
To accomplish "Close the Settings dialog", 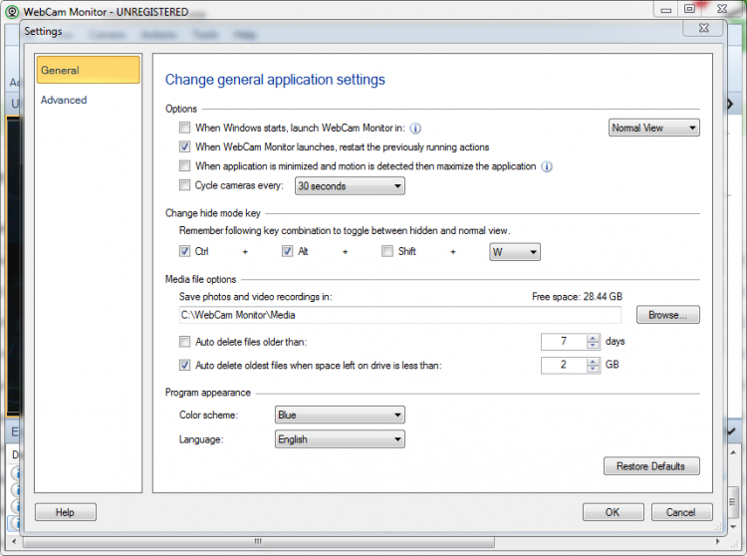I will coord(703,28).
